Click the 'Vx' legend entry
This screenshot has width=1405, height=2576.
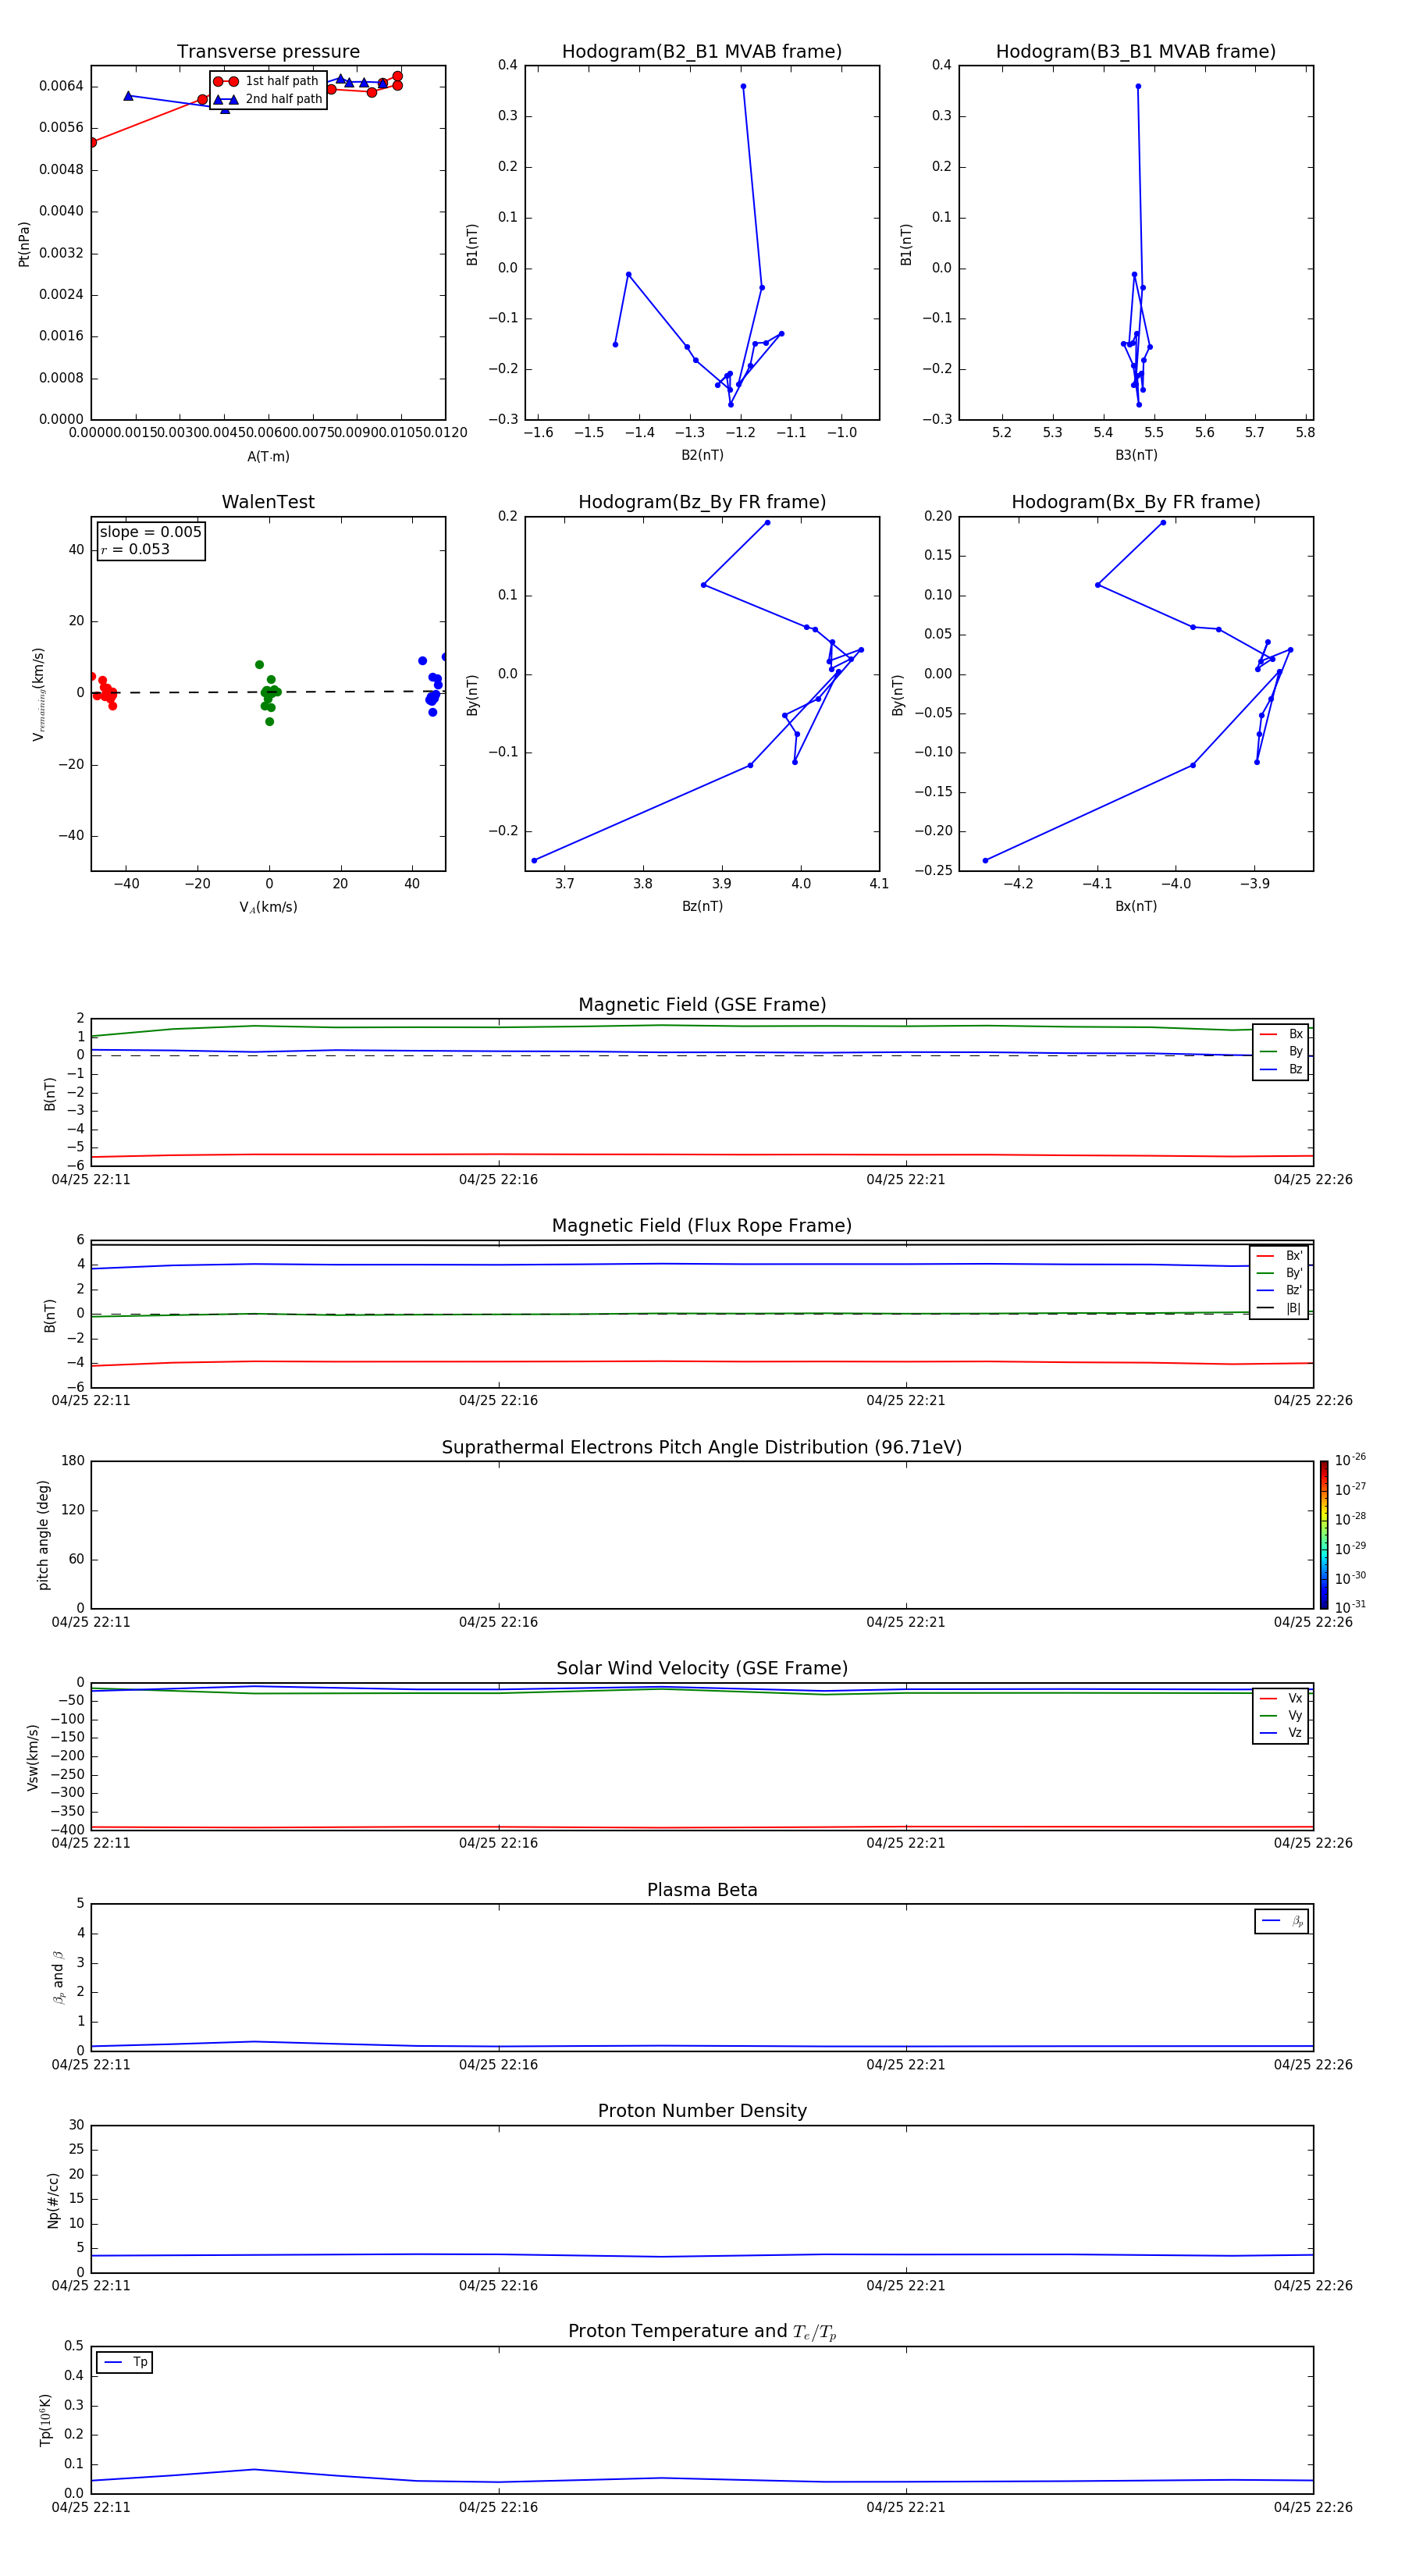(1281, 1698)
